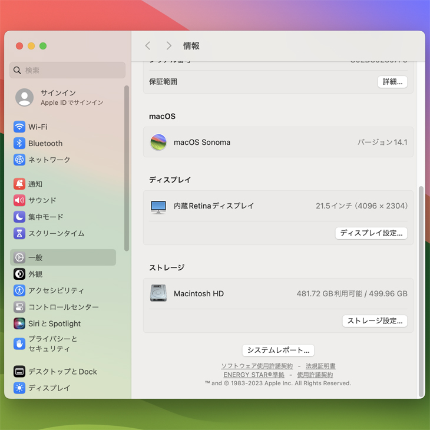The image size is (430, 430).
Task: Select the Bluetooth icon in sidebar
Action: coord(19,143)
